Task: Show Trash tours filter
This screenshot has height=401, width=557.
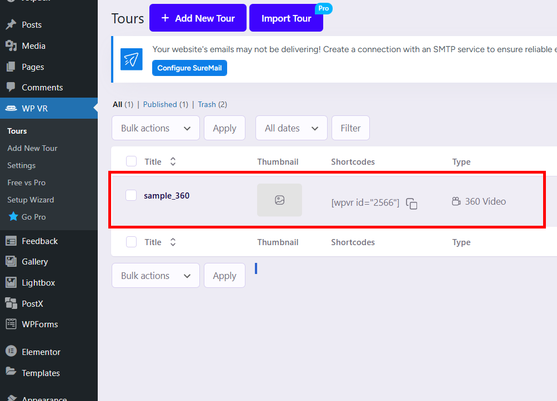Action: pyautogui.click(x=207, y=104)
